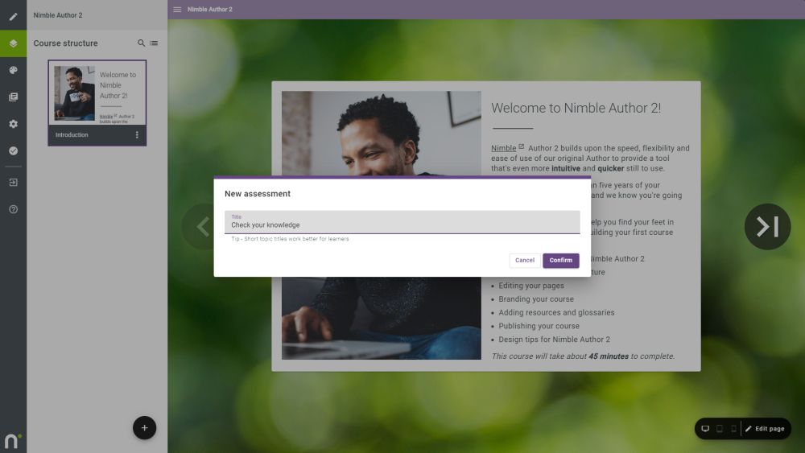This screenshot has width=805, height=453.
Task: Click 'Nimble Author 2' title in top bar
Action: click(210, 10)
